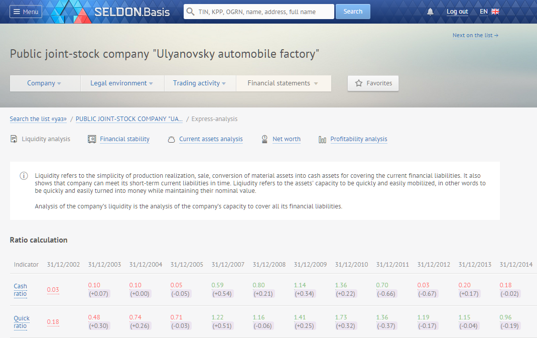The image size is (537, 338).
Task: Click the magnifier icon in search box
Action: click(190, 12)
